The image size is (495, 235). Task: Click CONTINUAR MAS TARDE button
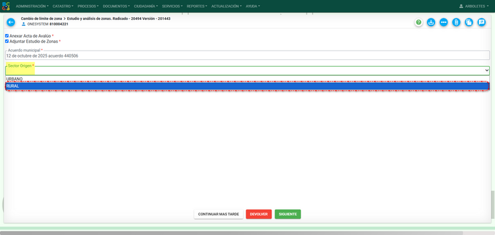click(218, 214)
